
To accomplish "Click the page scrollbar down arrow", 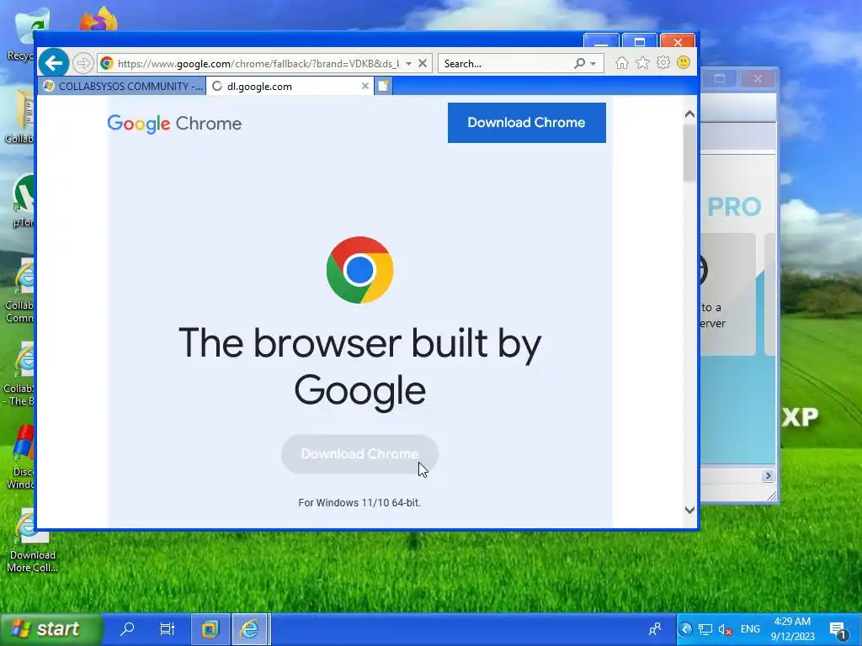I will pos(689,511).
